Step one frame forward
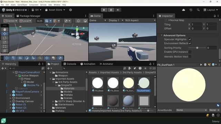The width and height of the screenshot is (221, 124). [118, 10]
